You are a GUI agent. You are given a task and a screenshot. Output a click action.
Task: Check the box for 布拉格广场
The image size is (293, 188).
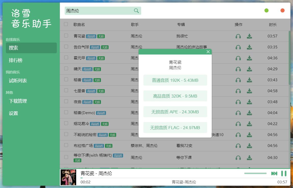pyautogui.click(x=66, y=145)
